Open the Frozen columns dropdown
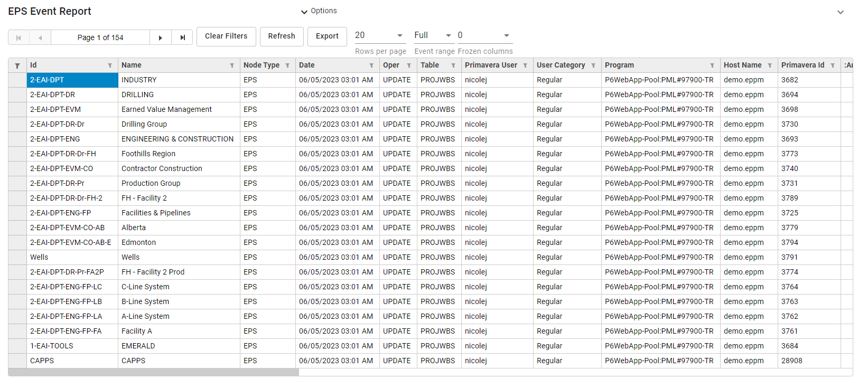The image size is (858, 388). 484,35
